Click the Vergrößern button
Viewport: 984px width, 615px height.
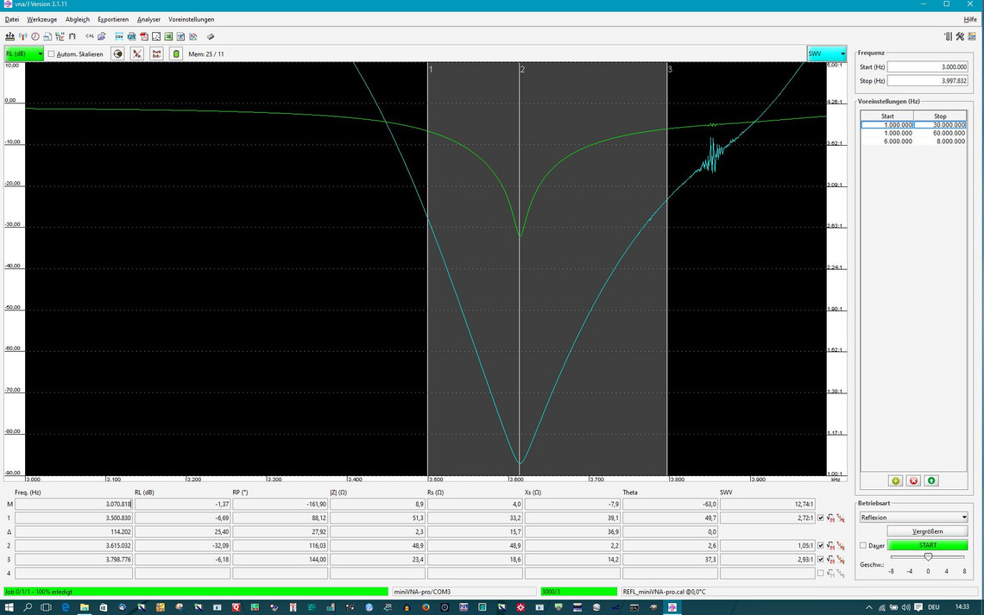click(x=928, y=531)
